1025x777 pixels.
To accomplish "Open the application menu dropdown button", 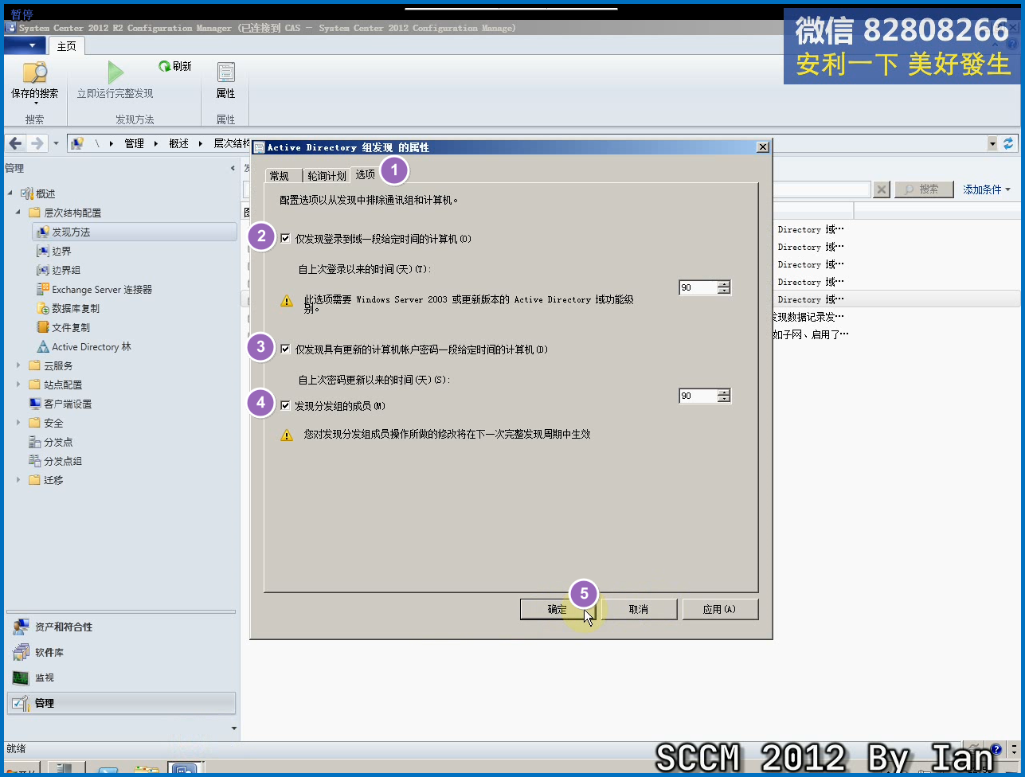I will point(25,45).
